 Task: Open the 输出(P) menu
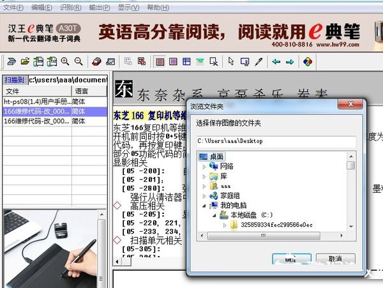100,8
